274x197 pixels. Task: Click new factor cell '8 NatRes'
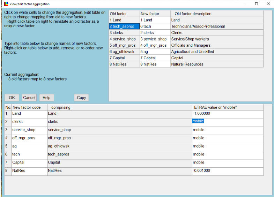(x=155, y=64)
